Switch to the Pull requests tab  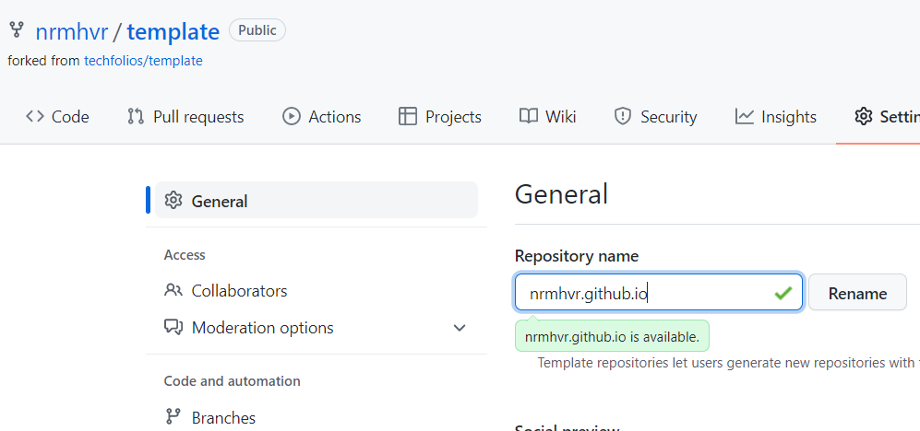pyautogui.click(x=185, y=117)
